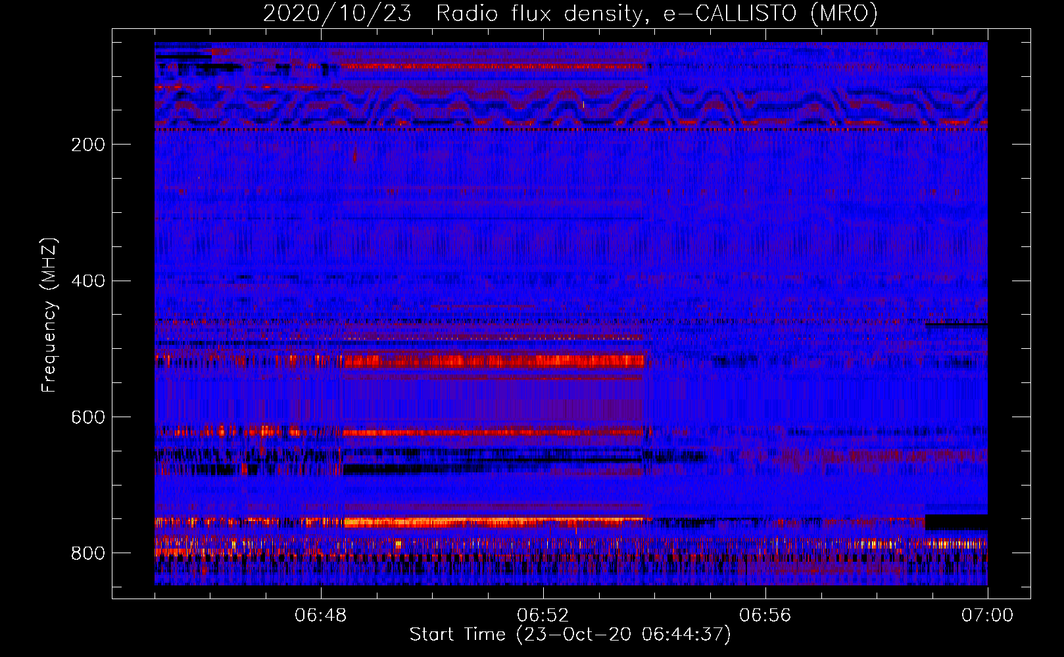The height and width of the screenshot is (657, 1064).
Task: Click the 06:56 time tick label
Action: 765,616
